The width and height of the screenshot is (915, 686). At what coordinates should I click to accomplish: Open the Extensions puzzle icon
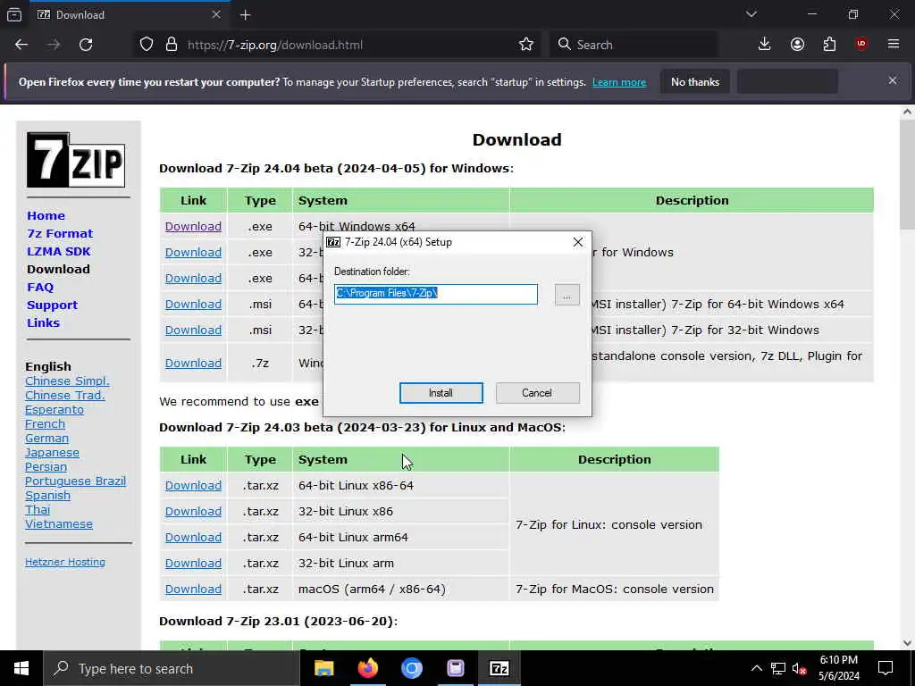tap(829, 45)
